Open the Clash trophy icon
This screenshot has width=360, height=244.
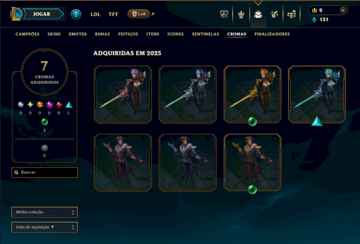tap(224, 14)
